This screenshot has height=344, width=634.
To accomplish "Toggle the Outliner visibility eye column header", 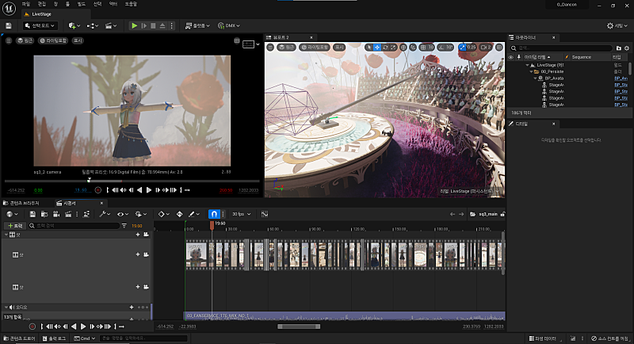I will (x=511, y=57).
